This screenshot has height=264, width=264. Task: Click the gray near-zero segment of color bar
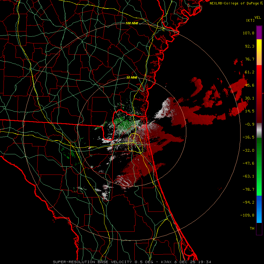pyautogui.click(x=259, y=131)
